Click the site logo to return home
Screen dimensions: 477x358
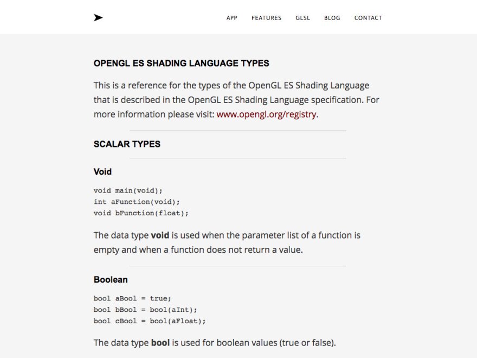(98, 17)
